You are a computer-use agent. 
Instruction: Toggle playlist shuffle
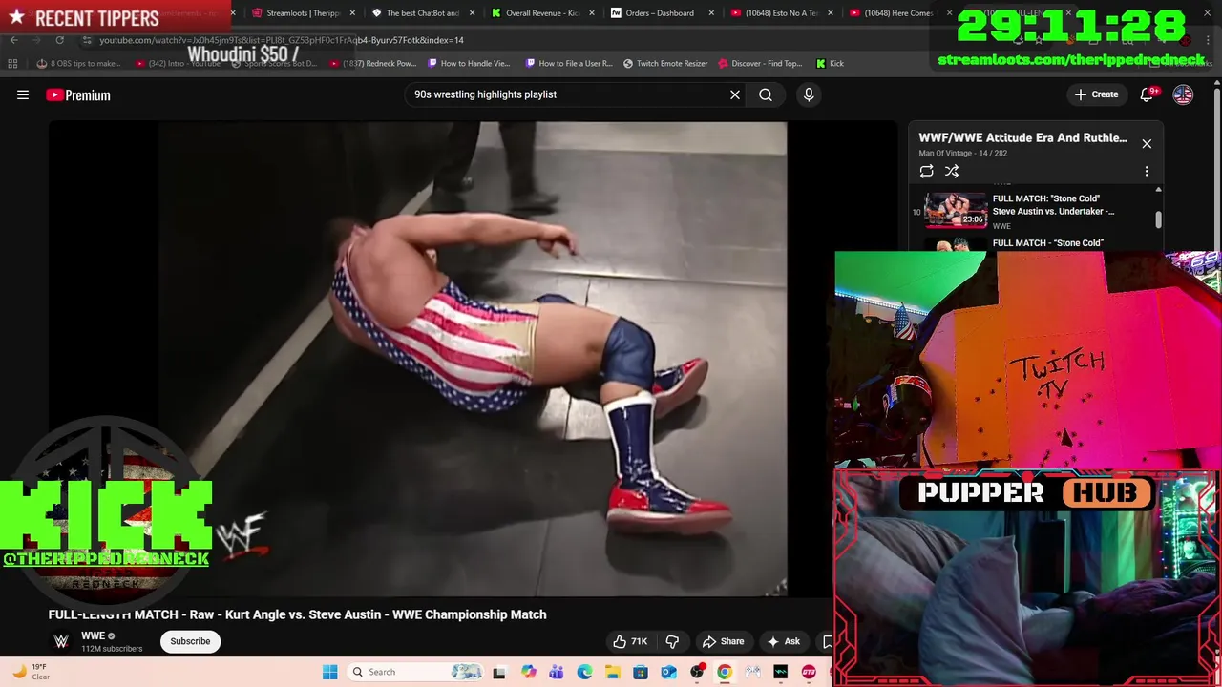[x=952, y=171]
